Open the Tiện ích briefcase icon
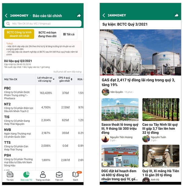Viewport: 183px width, 186px height. click(x=59, y=175)
